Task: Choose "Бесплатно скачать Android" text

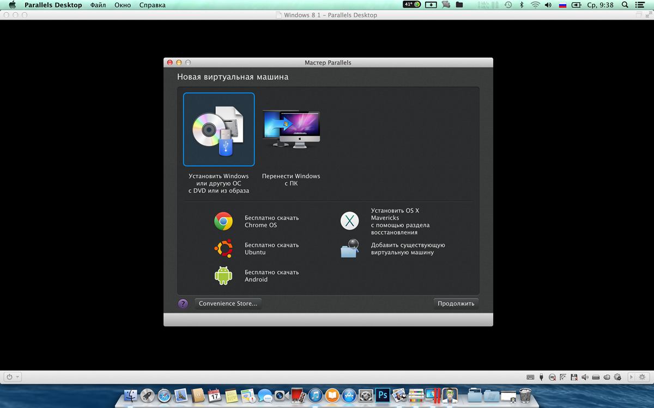Action: 272,276
